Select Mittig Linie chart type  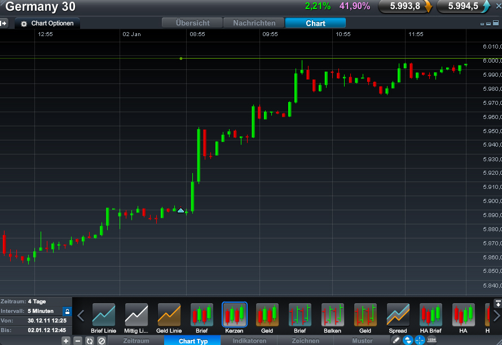pos(136,319)
